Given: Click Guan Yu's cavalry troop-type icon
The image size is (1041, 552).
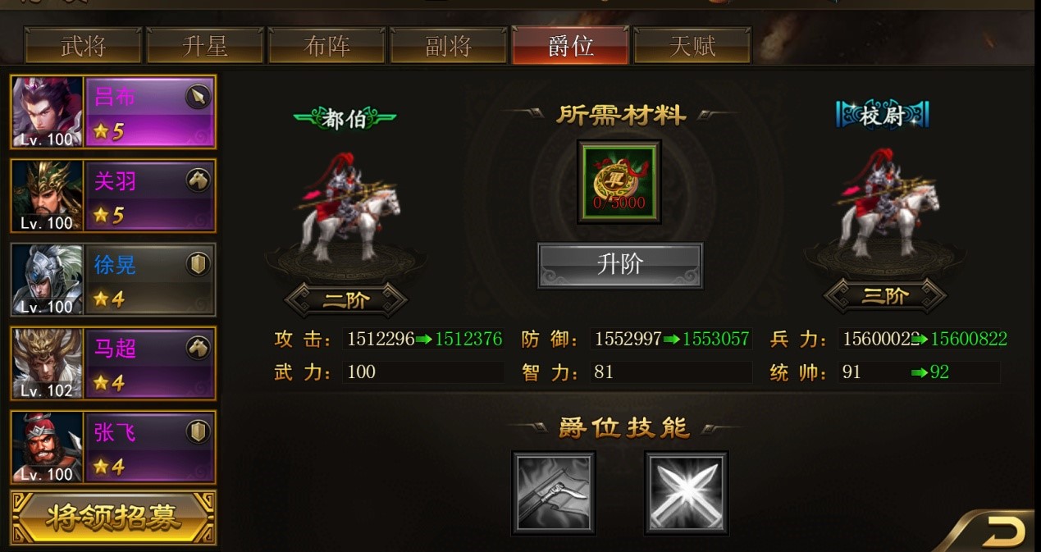Looking at the screenshot, I should pyautogui.click(x=198, y=180).
